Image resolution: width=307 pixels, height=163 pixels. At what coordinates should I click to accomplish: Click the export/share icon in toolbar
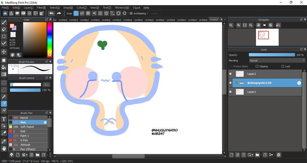click(x=11, y=13)
